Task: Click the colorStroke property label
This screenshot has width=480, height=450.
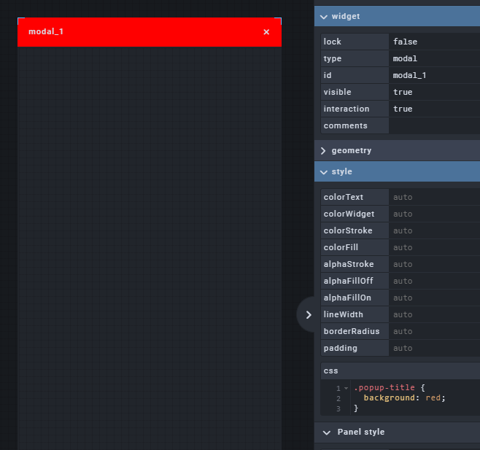Action: pos(355,230)
